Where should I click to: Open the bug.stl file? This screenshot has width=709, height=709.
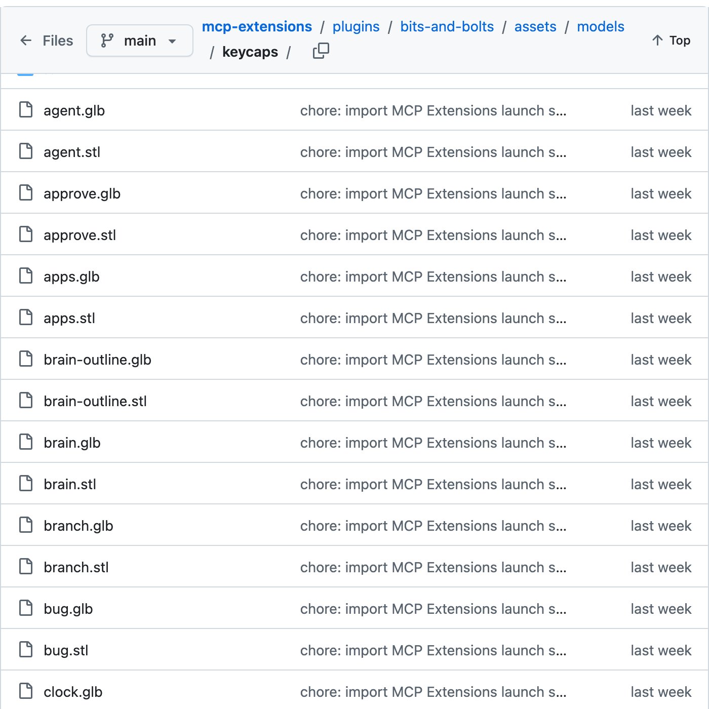click(66, 650)
